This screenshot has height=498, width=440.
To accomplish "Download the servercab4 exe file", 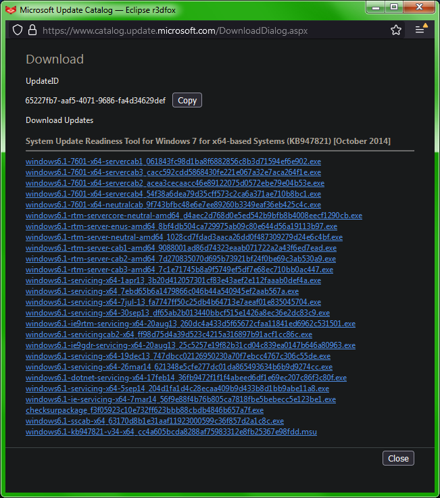I will click(x=173, y=194).
